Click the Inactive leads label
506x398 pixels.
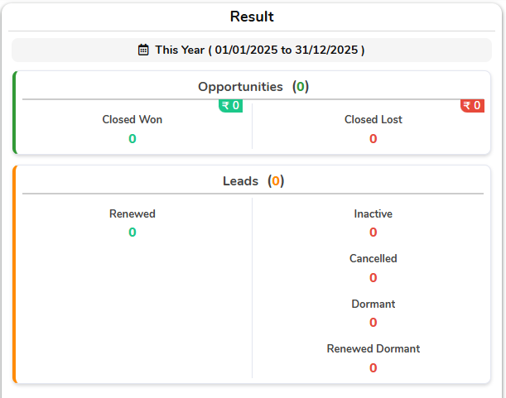[373, 213]
